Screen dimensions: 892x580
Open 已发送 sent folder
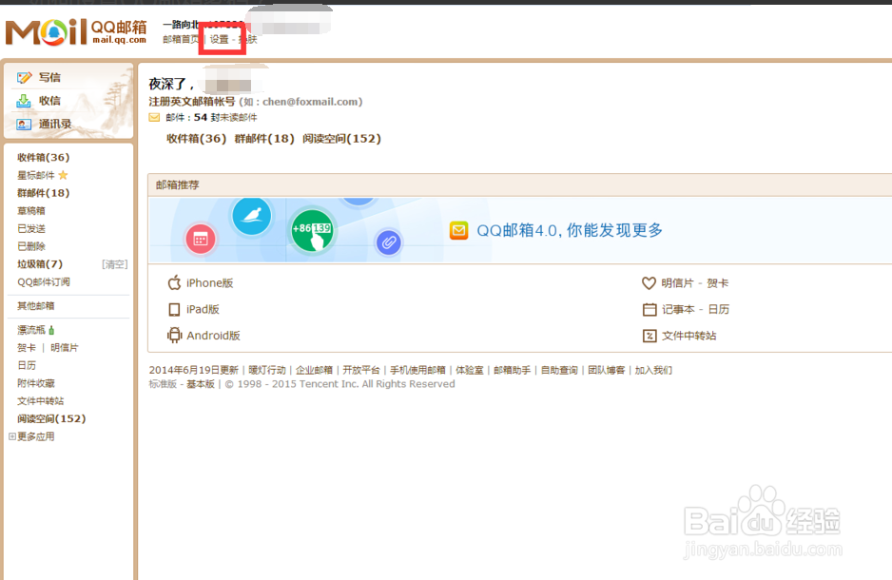[x=31, y=228]
